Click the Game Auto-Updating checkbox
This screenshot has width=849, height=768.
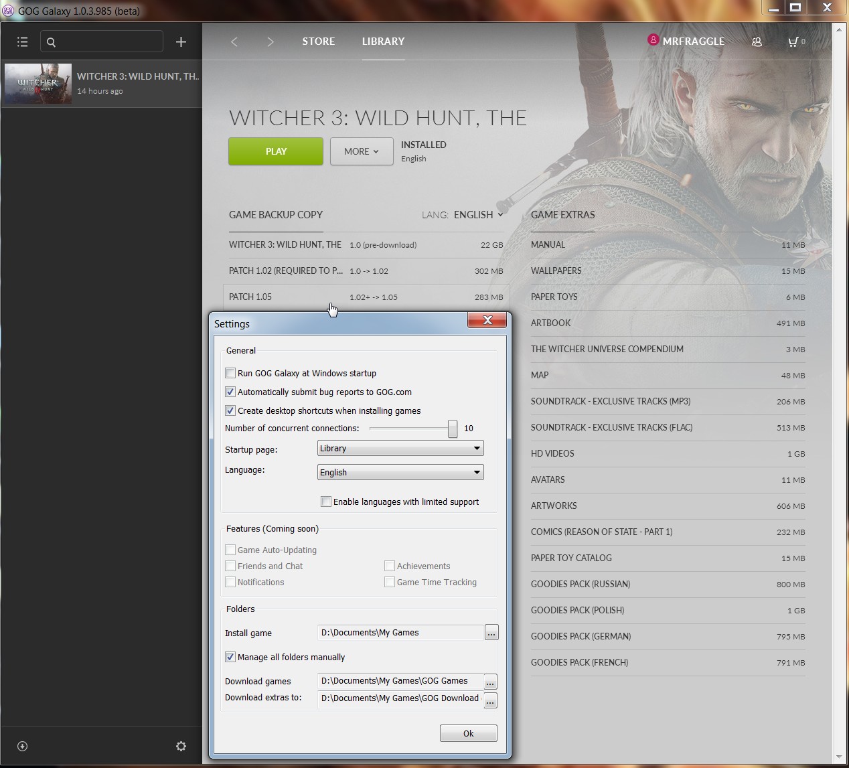pos(230,550)
